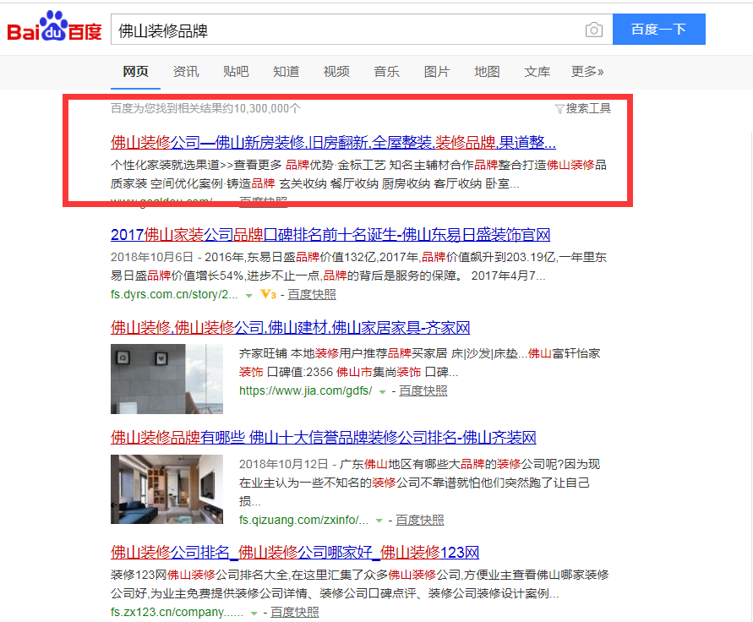Open 佛山装修公司排名 装修123网 result

tap(295, 553)
